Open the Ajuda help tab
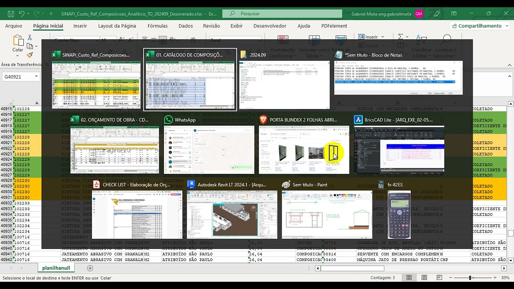Image resolution: width=514 pixels, height=289 pixels. click(x=304, y=26)
